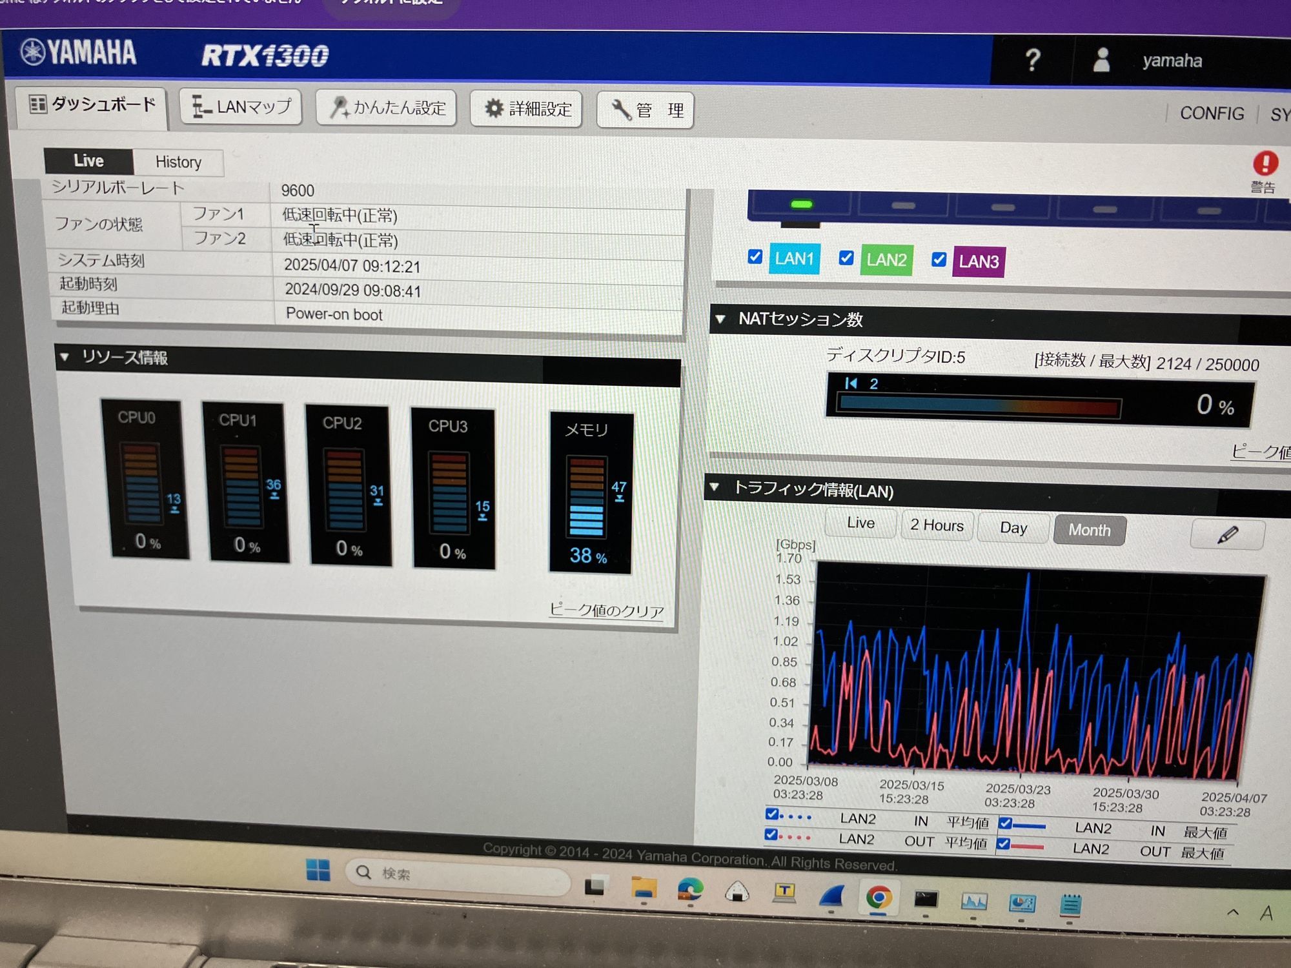The height and width of the screenshot is (968, 1291).
Task: Collapse the リソース情報 panel
Action: [x=65, y=357]
